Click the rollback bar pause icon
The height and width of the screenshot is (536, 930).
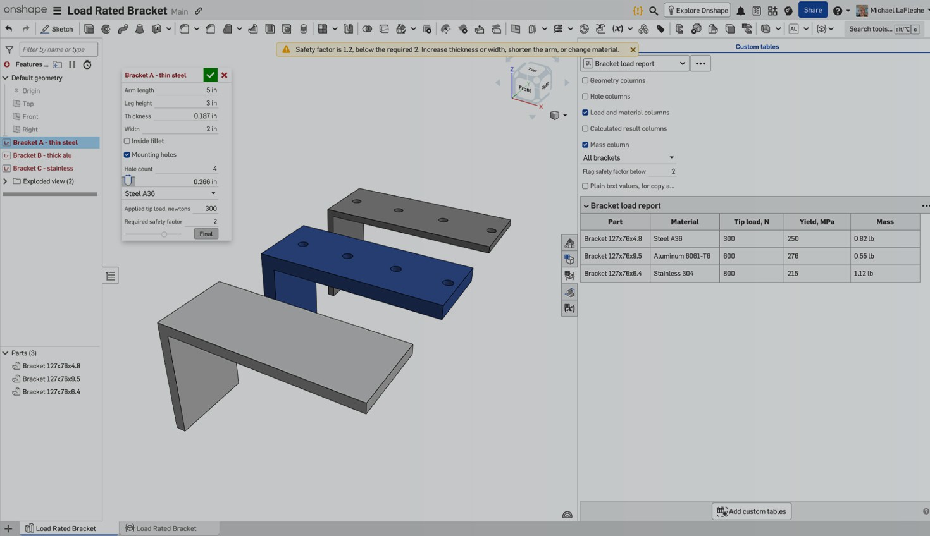tap(72, 64)
